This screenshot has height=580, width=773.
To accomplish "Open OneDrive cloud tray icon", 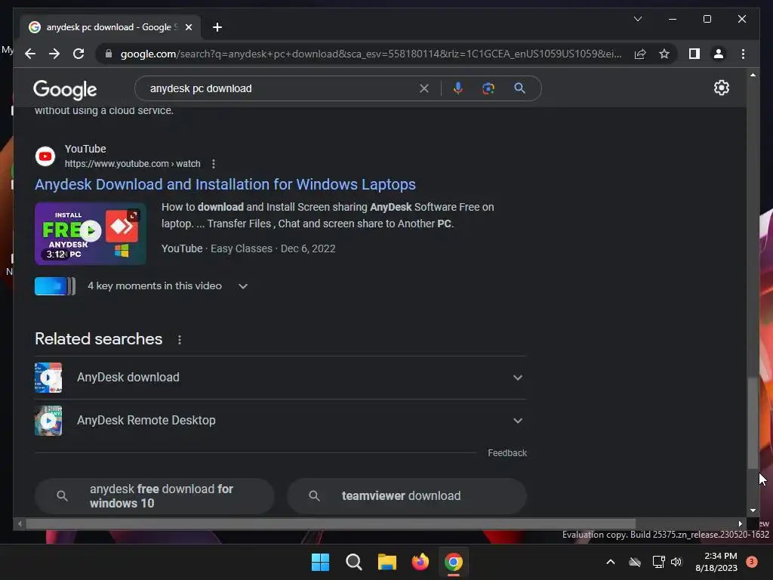I will click(x=635, y=562).
